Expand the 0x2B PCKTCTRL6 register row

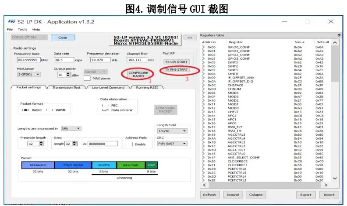[204, 169]
